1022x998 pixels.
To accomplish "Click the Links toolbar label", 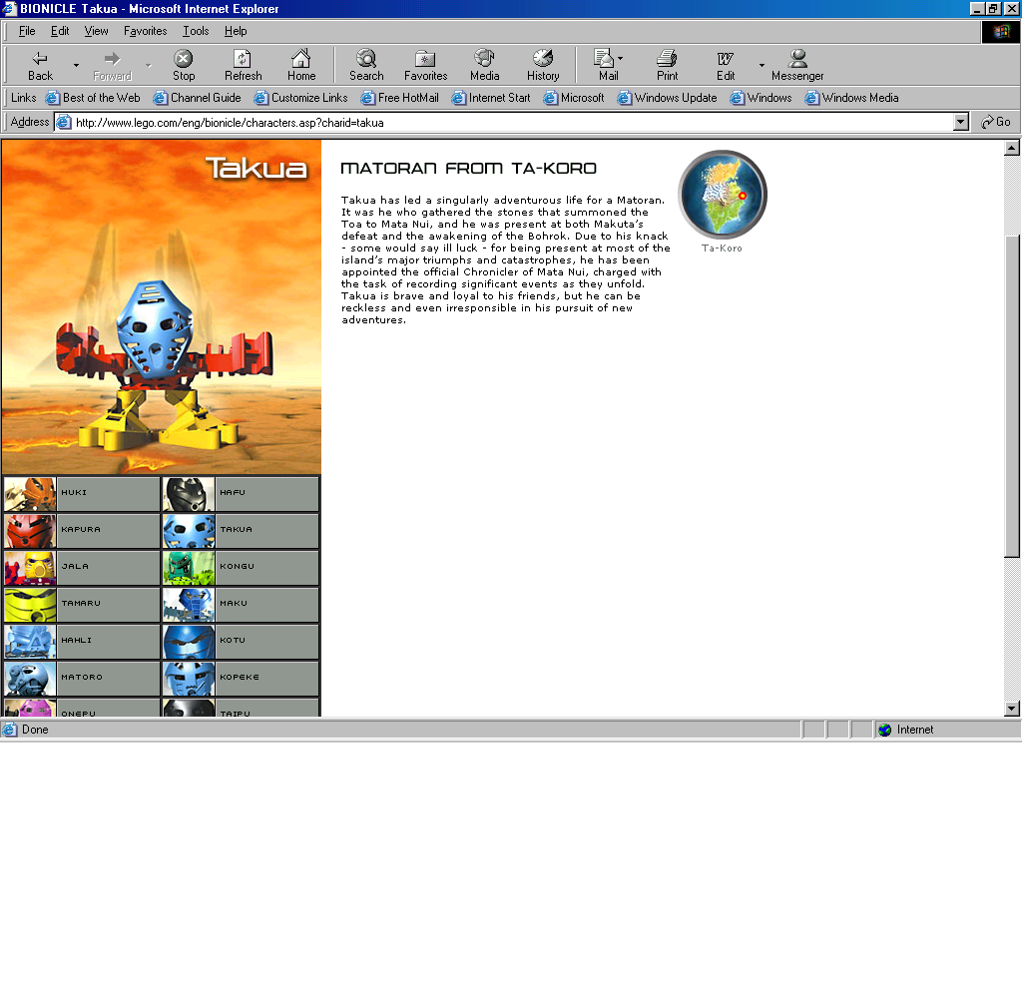I will pyautogui.click(x=24, y=98).
